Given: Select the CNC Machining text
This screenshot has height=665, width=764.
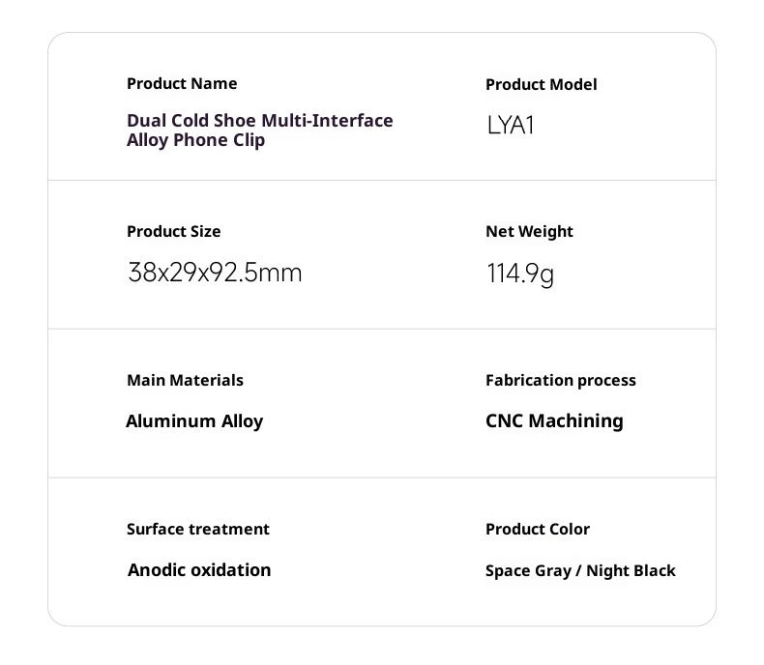Looking at the screenshot, I should (x=554, y=421).
